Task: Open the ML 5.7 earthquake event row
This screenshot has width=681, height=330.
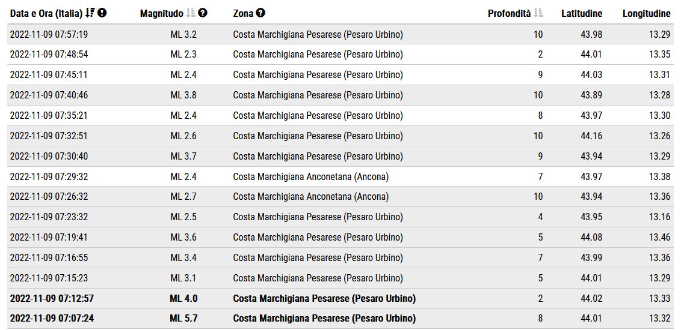Action: coord(340,319)
